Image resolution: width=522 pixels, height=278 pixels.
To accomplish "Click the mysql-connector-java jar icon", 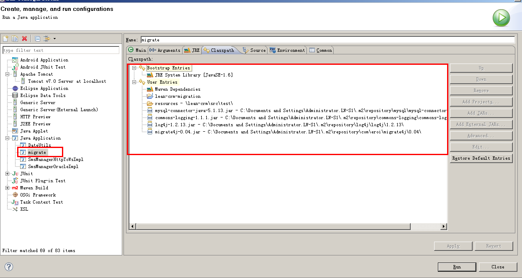I will coord(150,111).
